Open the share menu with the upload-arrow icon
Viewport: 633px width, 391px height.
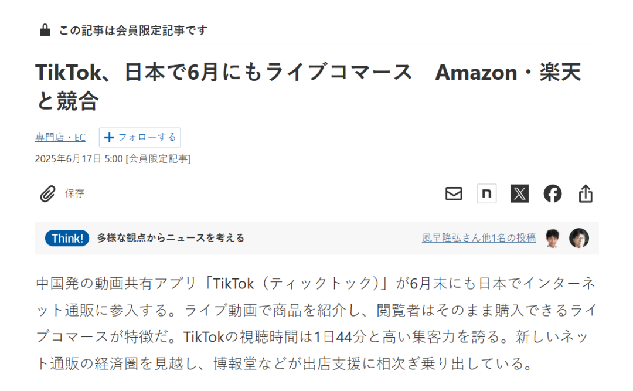coord(586,193)
